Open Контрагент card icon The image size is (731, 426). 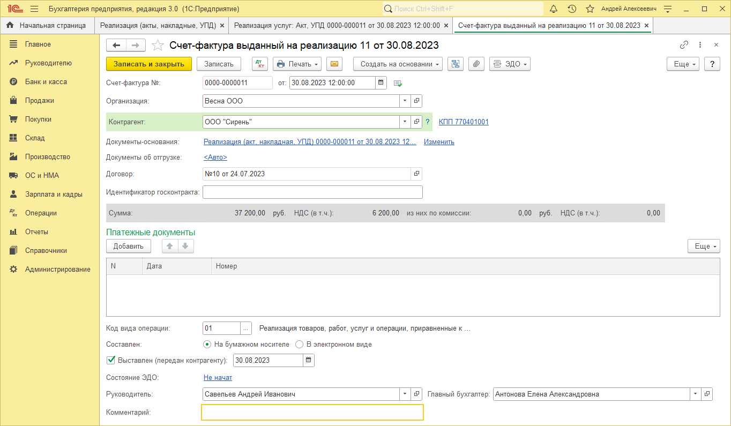(416, 122)
